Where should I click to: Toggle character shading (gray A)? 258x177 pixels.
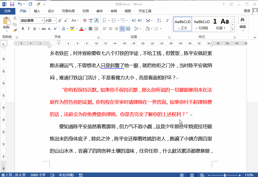click(90, 29)
